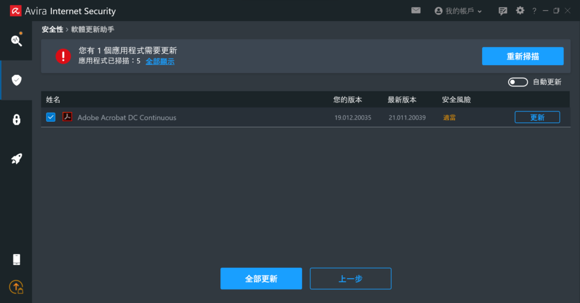Open the Status scan icon in sidebar
The height and width of the screenshot is (303, 580).
pyautogui.click(x=16, y=40)
